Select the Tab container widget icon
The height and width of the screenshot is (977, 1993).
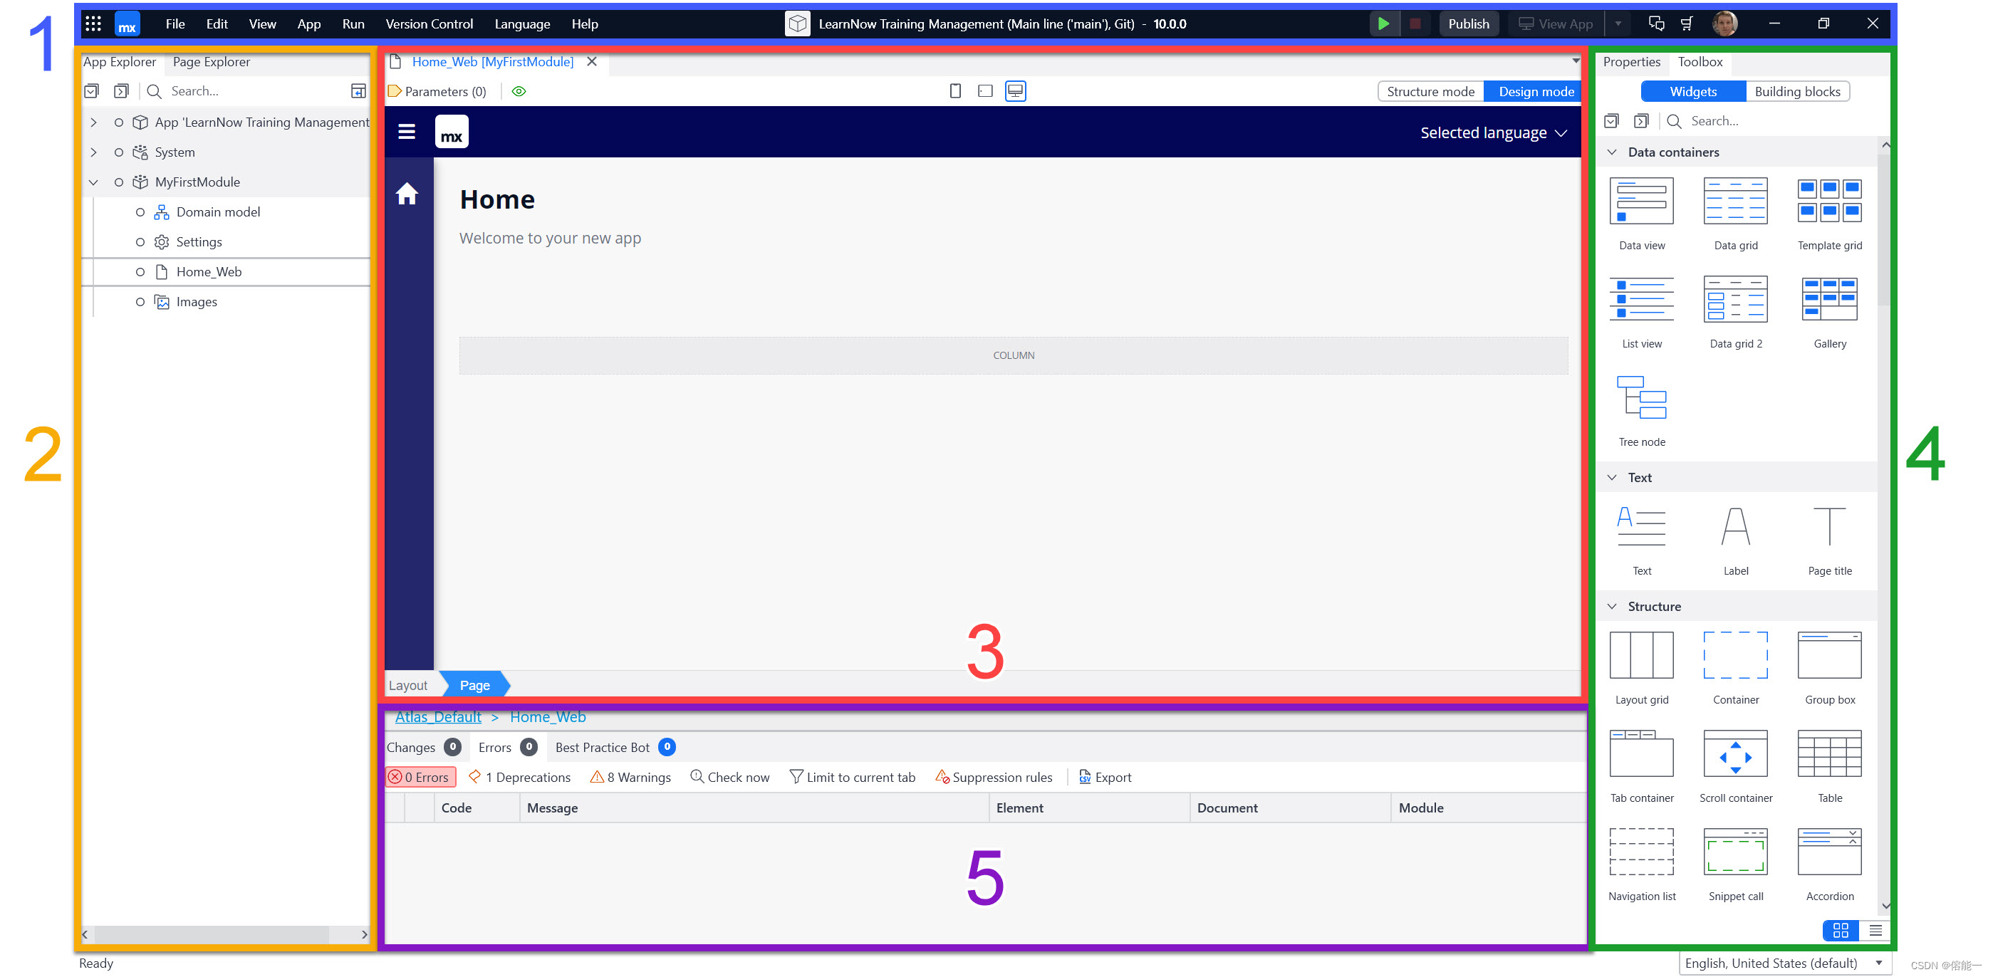(1641, 754)
